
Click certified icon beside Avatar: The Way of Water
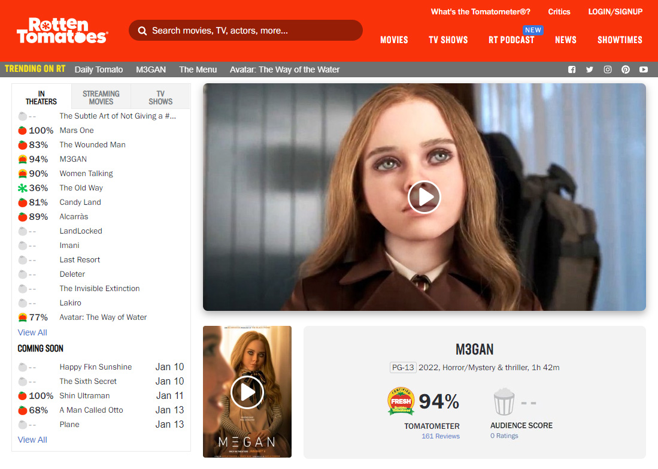click(23, 317)
